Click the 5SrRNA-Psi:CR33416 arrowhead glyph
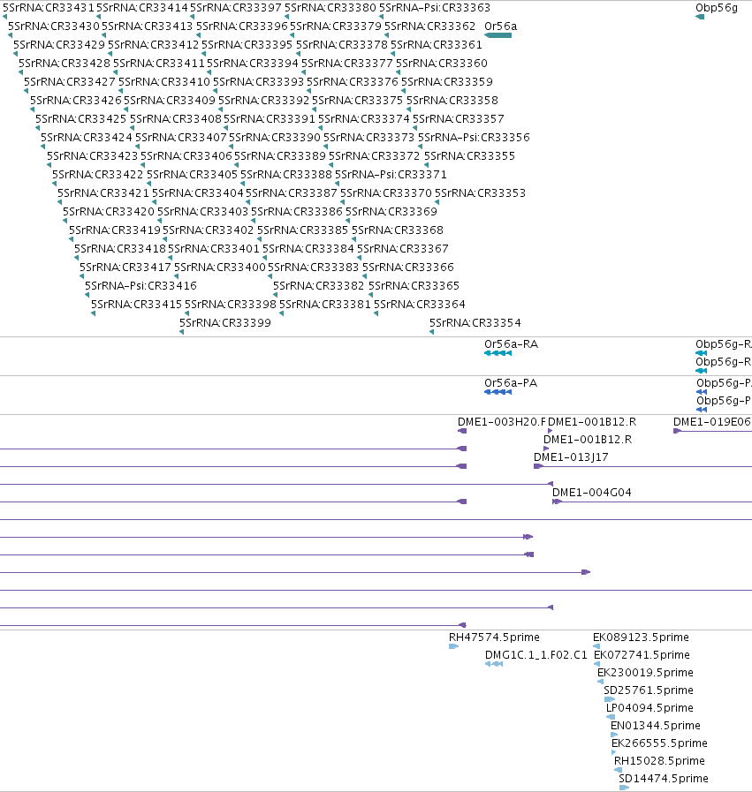Viewport: 752px width, 792px height. 87,295
